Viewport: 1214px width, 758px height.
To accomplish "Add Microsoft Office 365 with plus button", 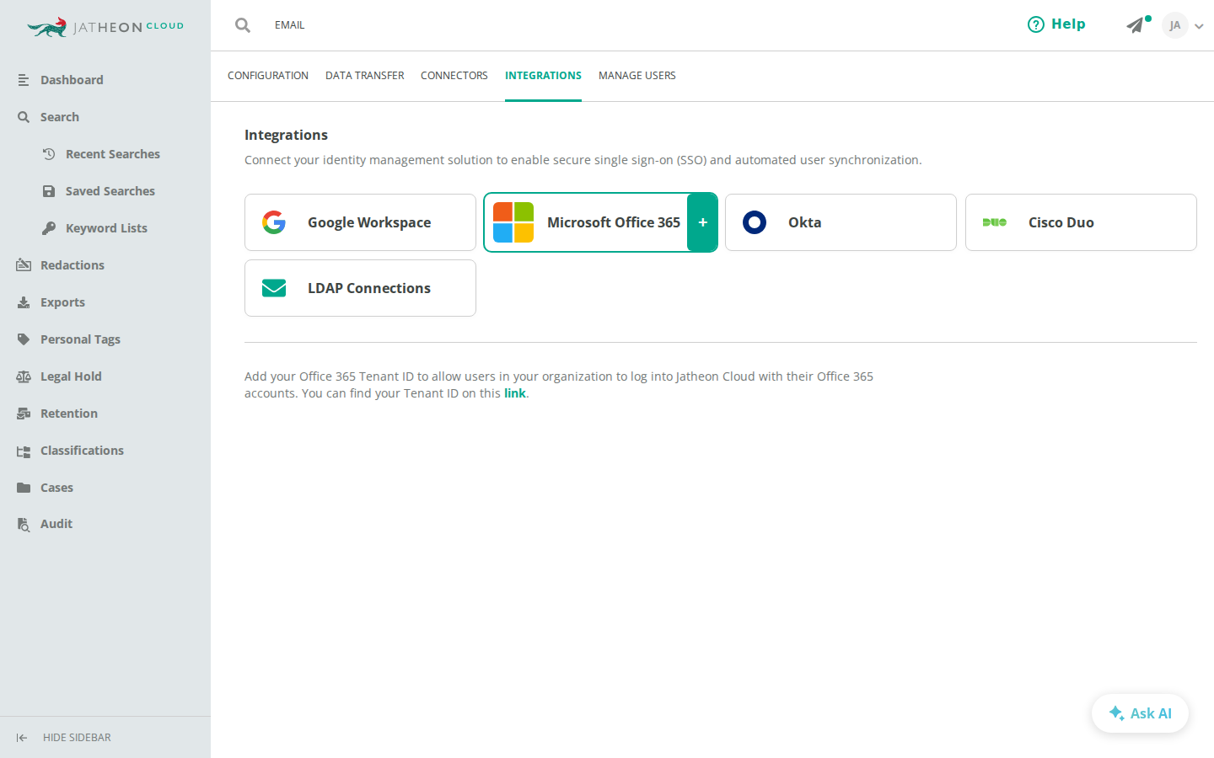I will click(x=702, y=222).
